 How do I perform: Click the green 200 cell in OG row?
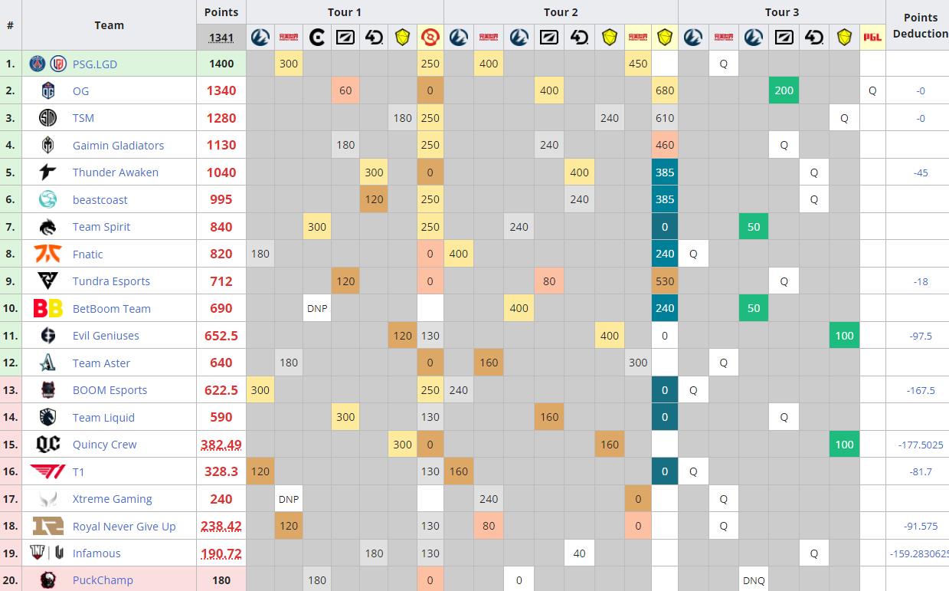coord(784,90)
